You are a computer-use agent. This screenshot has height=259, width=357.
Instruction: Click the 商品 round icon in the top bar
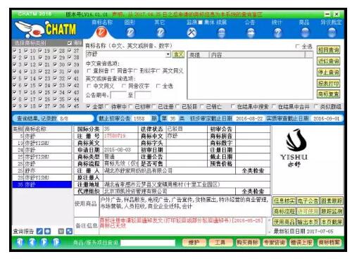click(305, 32)
